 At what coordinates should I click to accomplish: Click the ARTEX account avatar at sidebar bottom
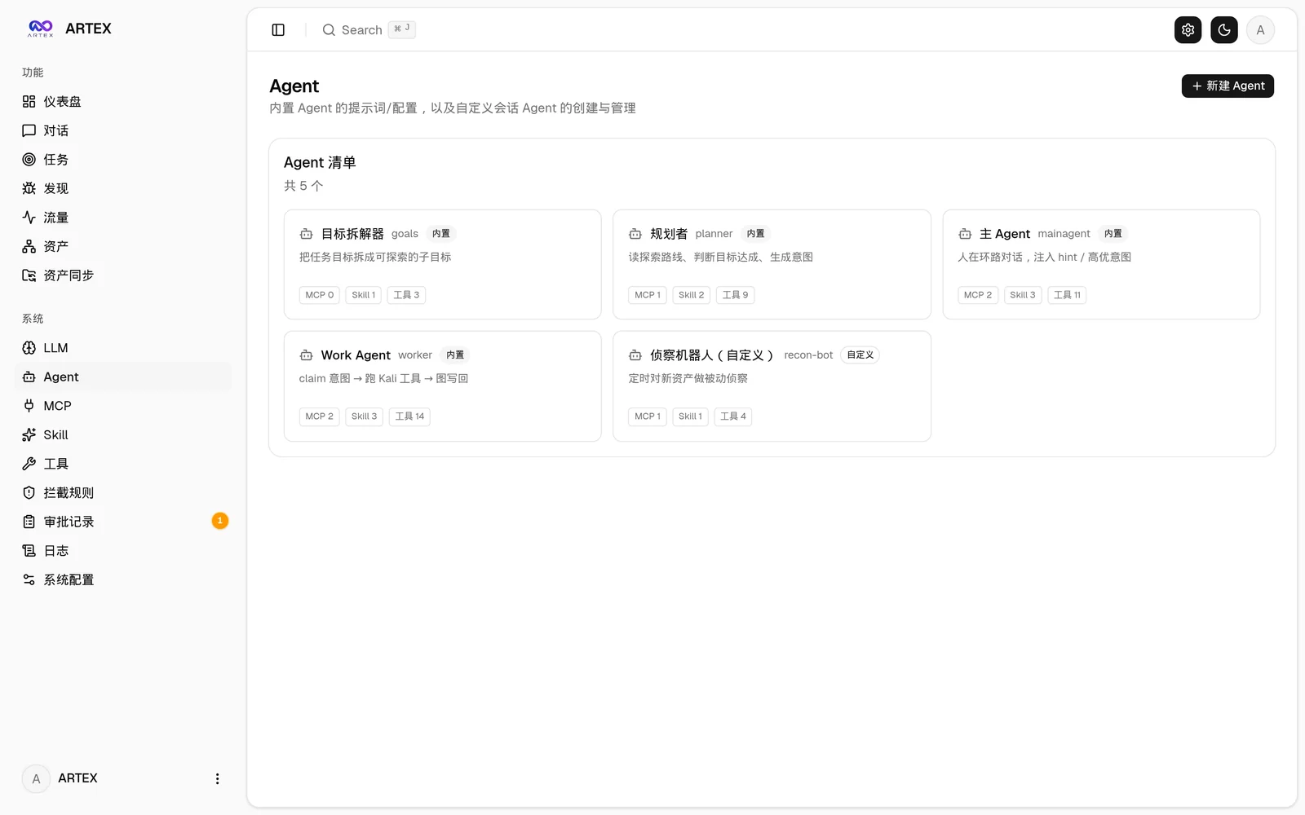(x=36, y=779)
